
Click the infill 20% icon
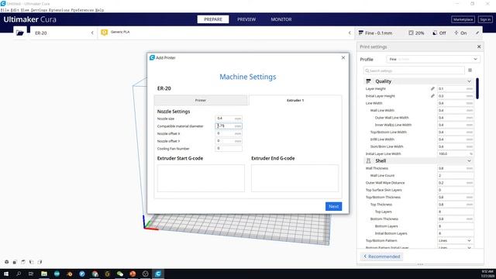[x=411, y=33]
